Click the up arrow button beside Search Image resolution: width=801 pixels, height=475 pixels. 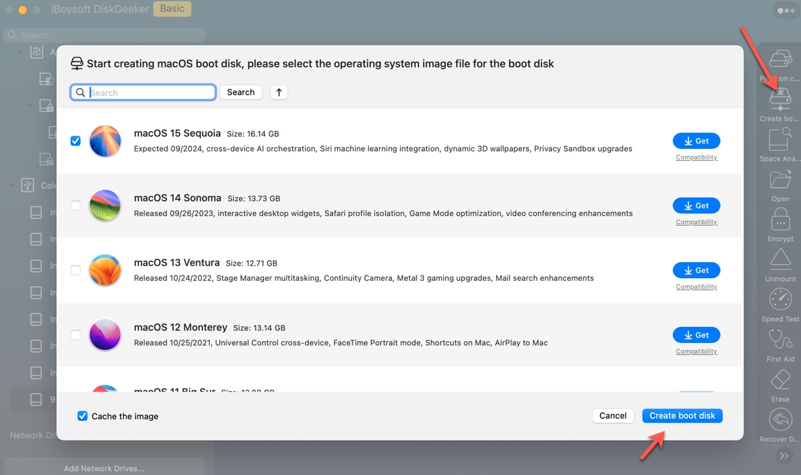(x=279, y=92)
